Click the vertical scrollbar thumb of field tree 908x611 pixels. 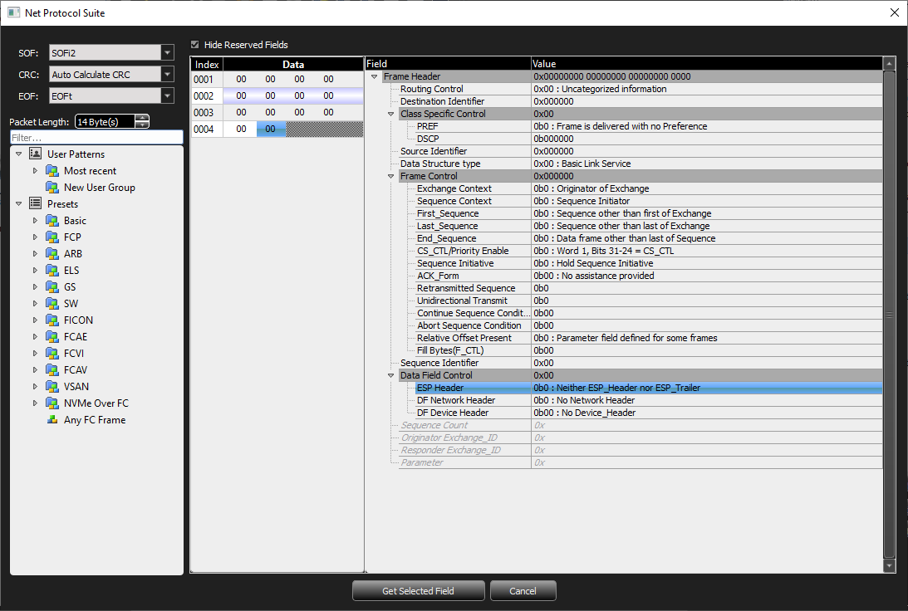890,315
